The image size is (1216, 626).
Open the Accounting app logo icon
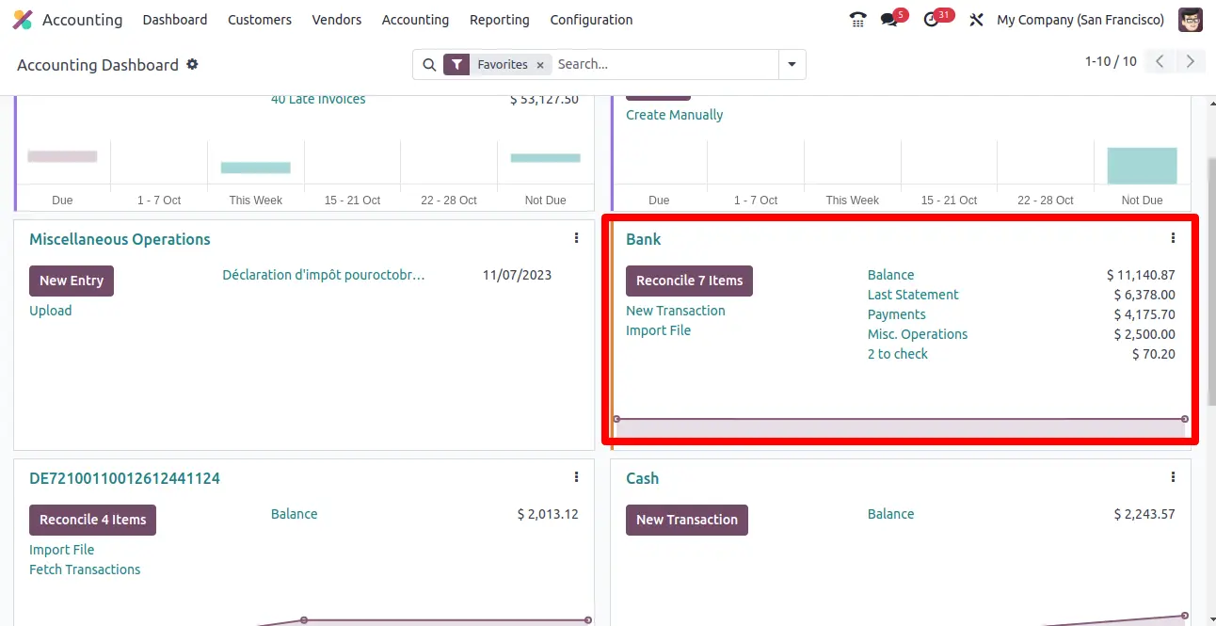click(22, 20)
